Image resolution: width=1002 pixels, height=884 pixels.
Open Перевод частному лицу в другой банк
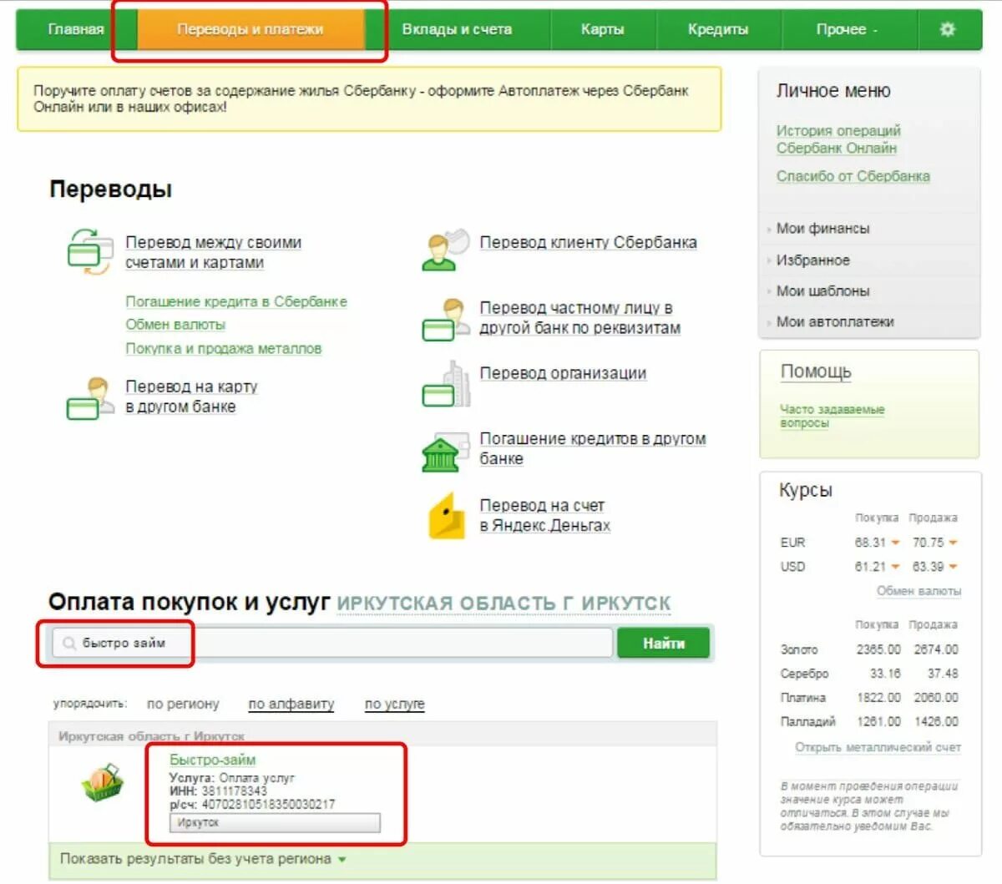click(x=579, y=318)
